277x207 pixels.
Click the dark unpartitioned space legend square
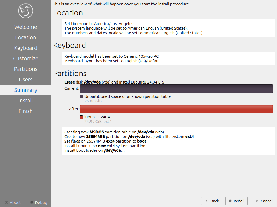pos(81,96)
